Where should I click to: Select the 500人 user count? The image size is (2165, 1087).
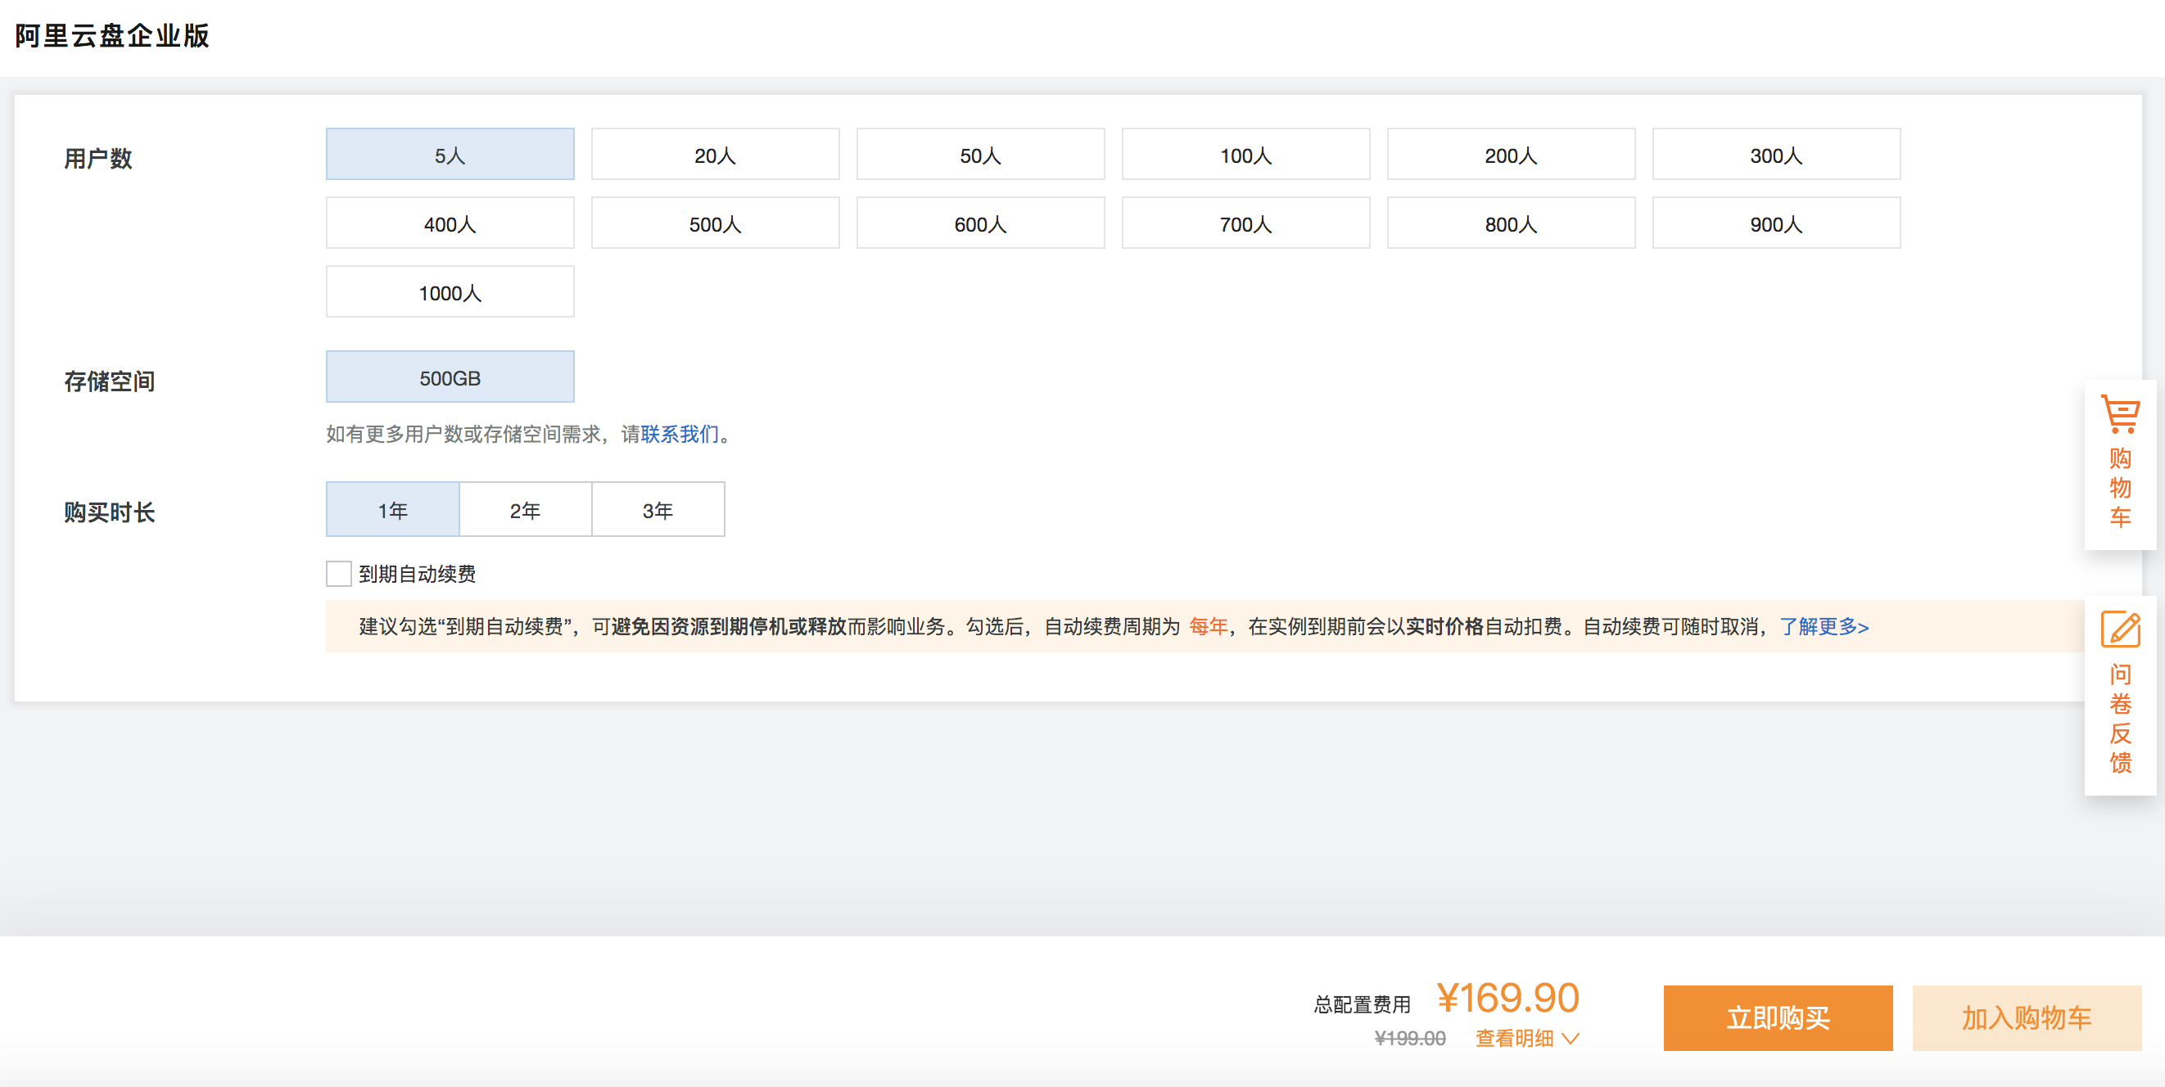click(715, 223)
